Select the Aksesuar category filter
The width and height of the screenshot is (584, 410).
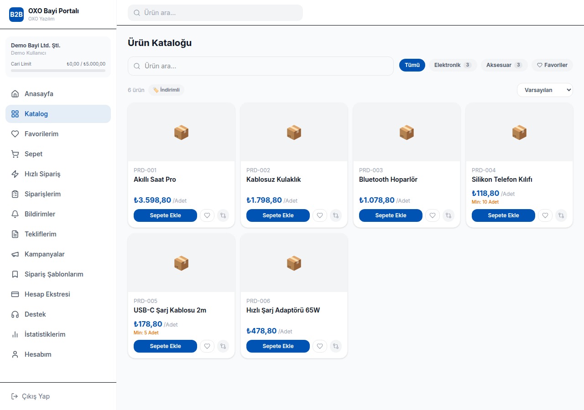click(x=504, y=65)
